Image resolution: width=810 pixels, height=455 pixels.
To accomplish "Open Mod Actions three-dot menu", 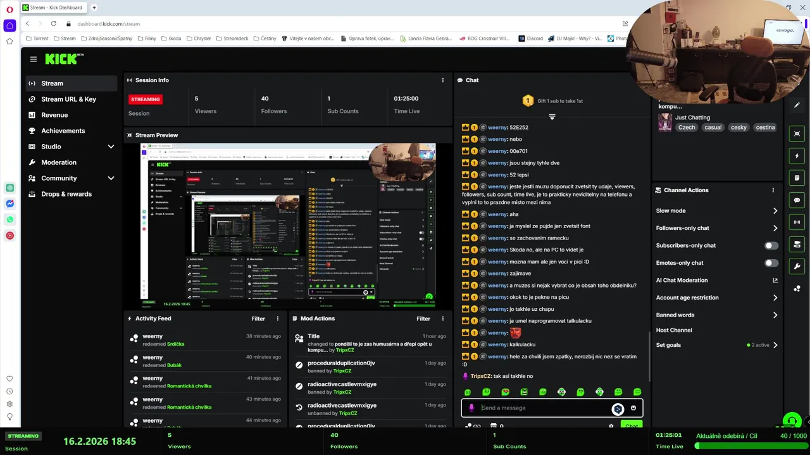I will [442, 318].
